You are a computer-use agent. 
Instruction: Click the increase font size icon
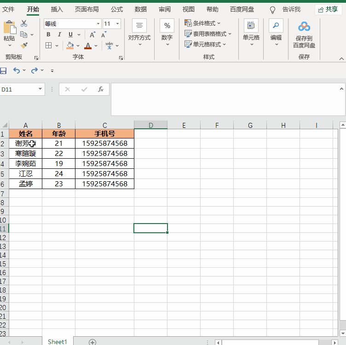pyautogui.click(x=92, y=34)
